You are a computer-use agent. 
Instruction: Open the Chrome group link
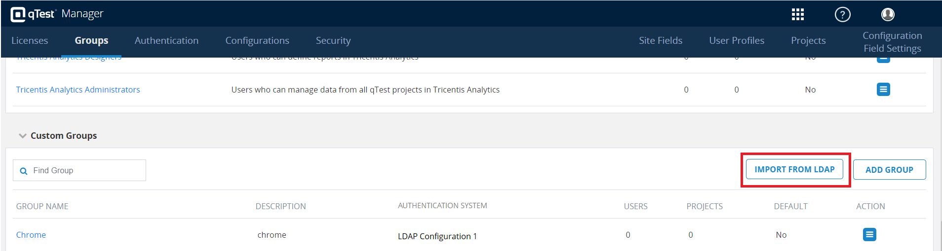pyautogui.click(x=31, y=235)
